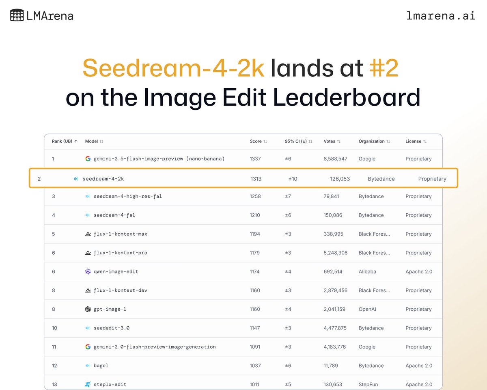Click the score value 1037

coord(255,366)
